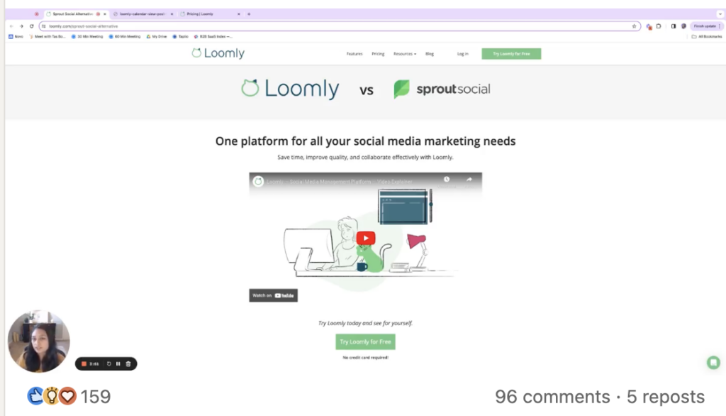Click the webcam bubble of the presenter

pos(39,341)
